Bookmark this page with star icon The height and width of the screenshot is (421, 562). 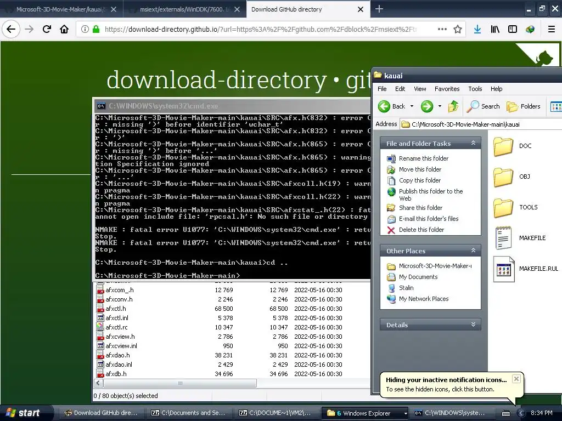(x=458, y=30)
